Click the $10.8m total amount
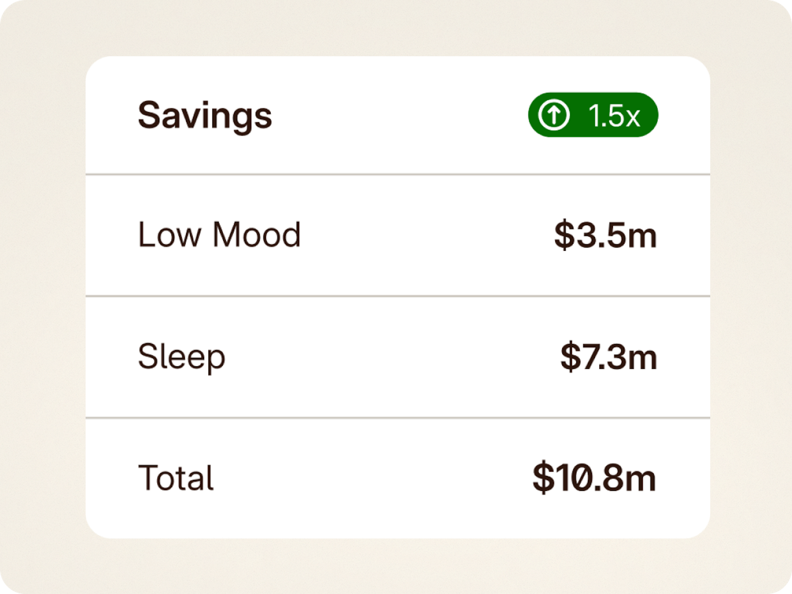792x594 pixels. tap(594, 478)
